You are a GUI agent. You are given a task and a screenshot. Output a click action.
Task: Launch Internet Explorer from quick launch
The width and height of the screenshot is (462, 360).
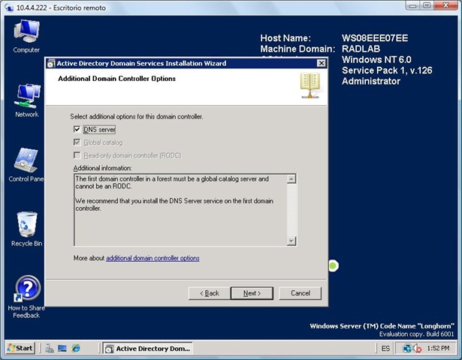(76, 349)
